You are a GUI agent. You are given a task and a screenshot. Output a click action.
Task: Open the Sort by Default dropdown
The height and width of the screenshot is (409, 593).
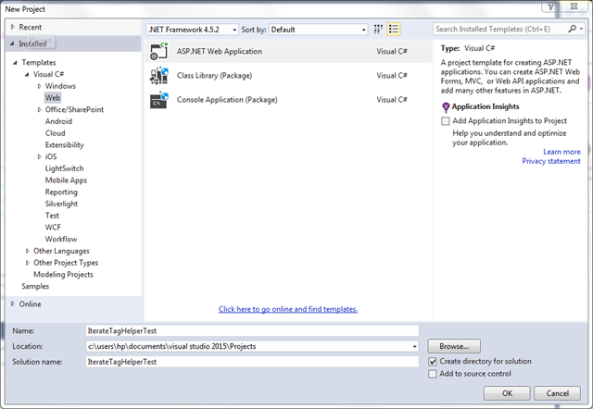[x=318, y=30]
